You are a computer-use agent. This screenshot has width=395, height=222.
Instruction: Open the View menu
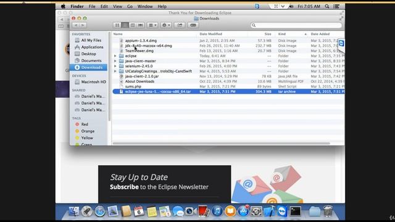click(x=117, y=7)
